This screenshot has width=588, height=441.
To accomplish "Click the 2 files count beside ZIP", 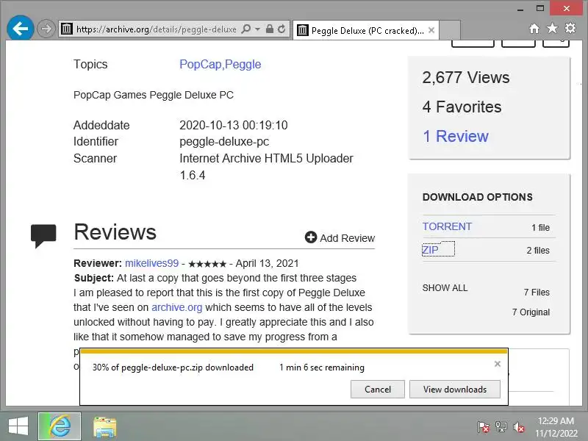I will coord(538,251).
